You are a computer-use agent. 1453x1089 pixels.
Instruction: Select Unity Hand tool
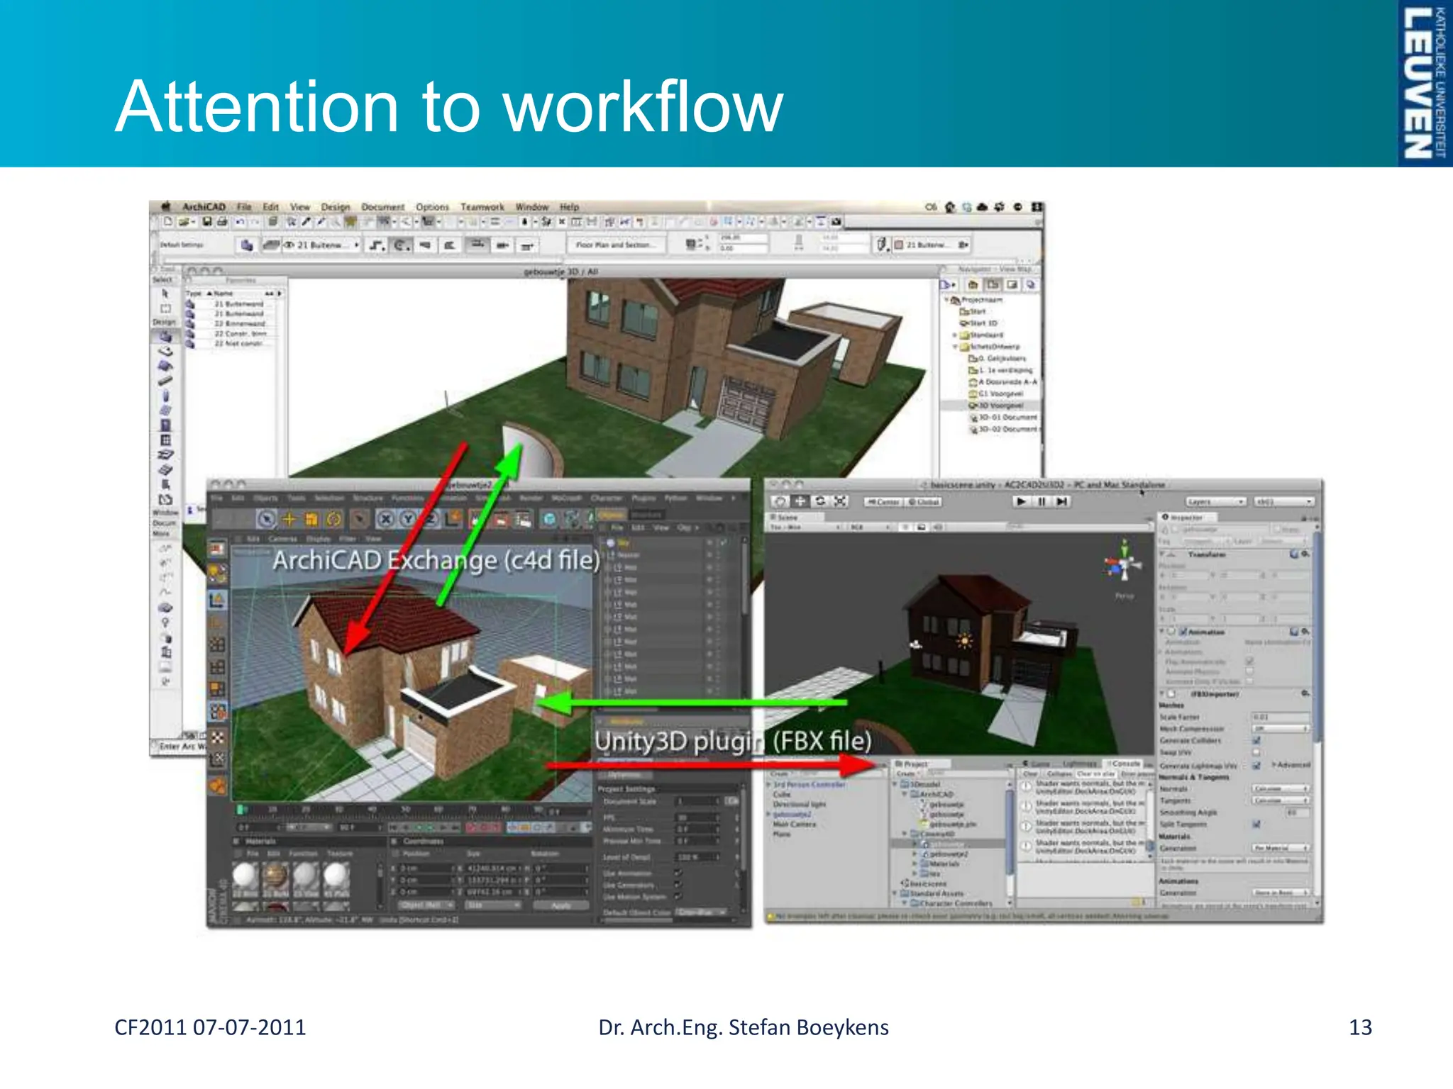click(x=780, y=501)
